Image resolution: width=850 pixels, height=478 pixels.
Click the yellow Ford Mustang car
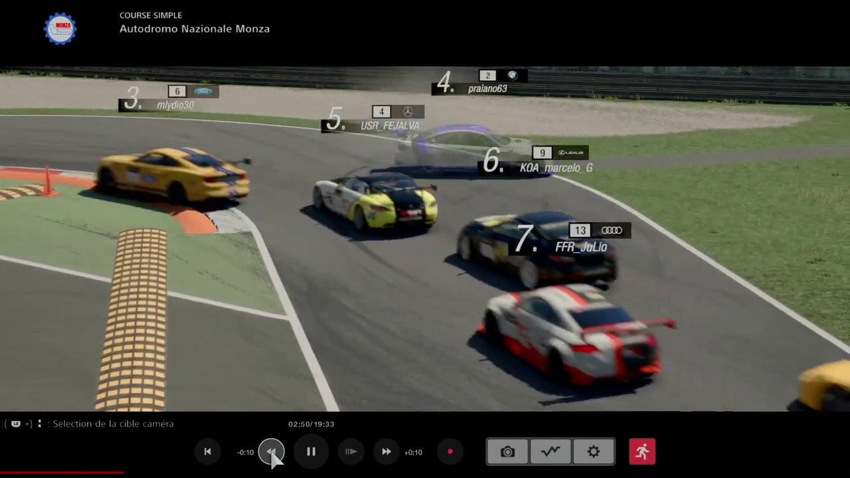click(x=174, y=175)
